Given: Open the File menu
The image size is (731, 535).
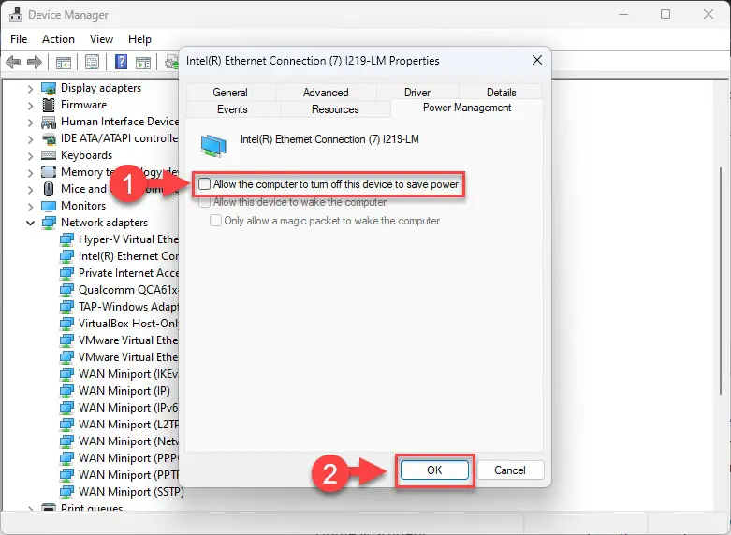Looking at the screenshot, I should 19,39.
